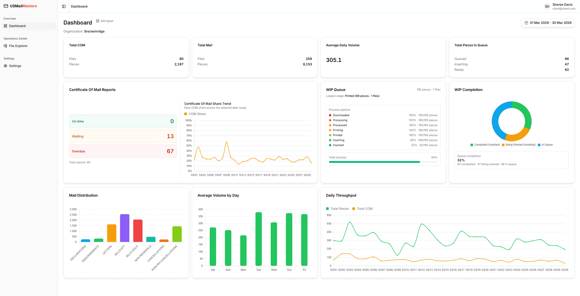Click the Dashboard breadcrumb in the top bar
580x296 pixels.
(79, 6)
